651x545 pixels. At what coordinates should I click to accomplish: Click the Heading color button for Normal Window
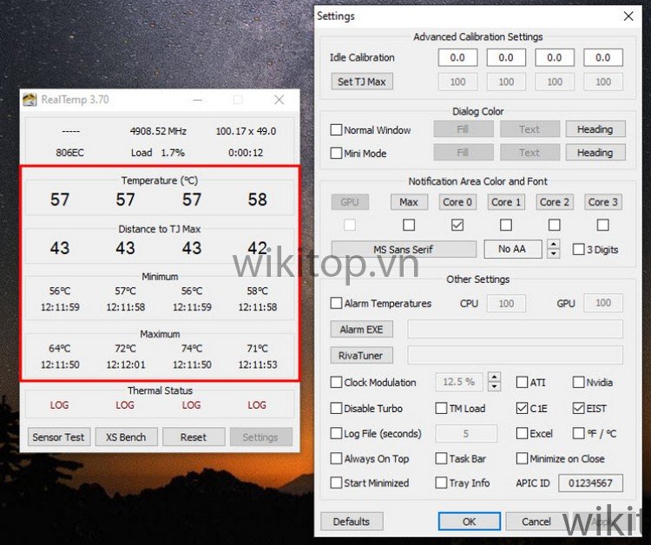pyautogui.click(x=595, y=129)
